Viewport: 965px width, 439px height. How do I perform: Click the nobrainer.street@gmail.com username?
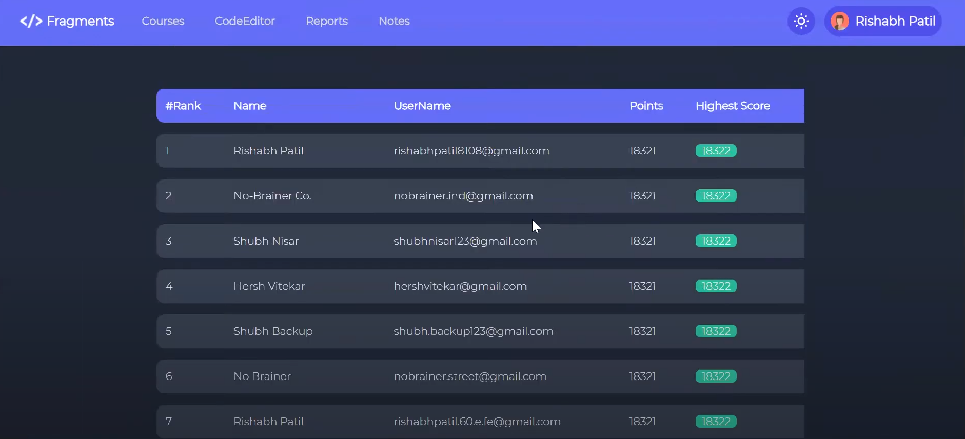point(469,376)
